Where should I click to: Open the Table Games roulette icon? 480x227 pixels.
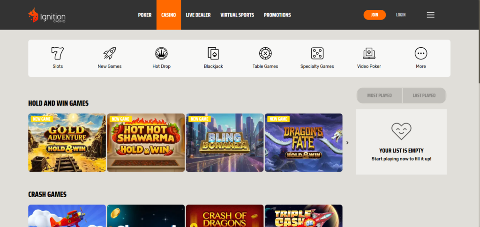pos(265,53)
